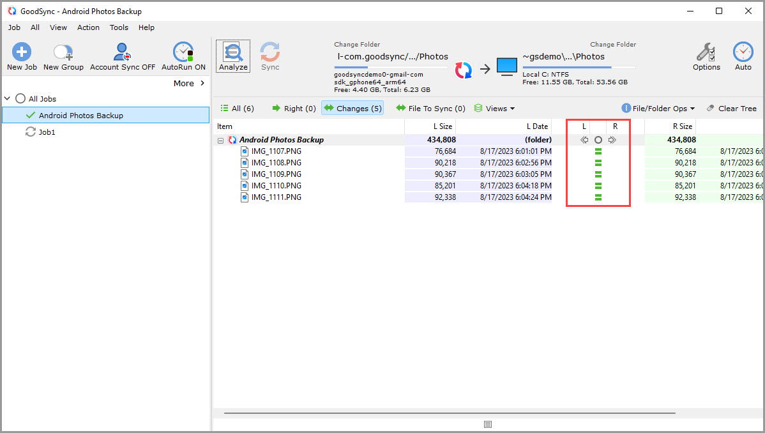Select the Changes (5) filter
Screen dimensions: 765x433
coord(352,108)
